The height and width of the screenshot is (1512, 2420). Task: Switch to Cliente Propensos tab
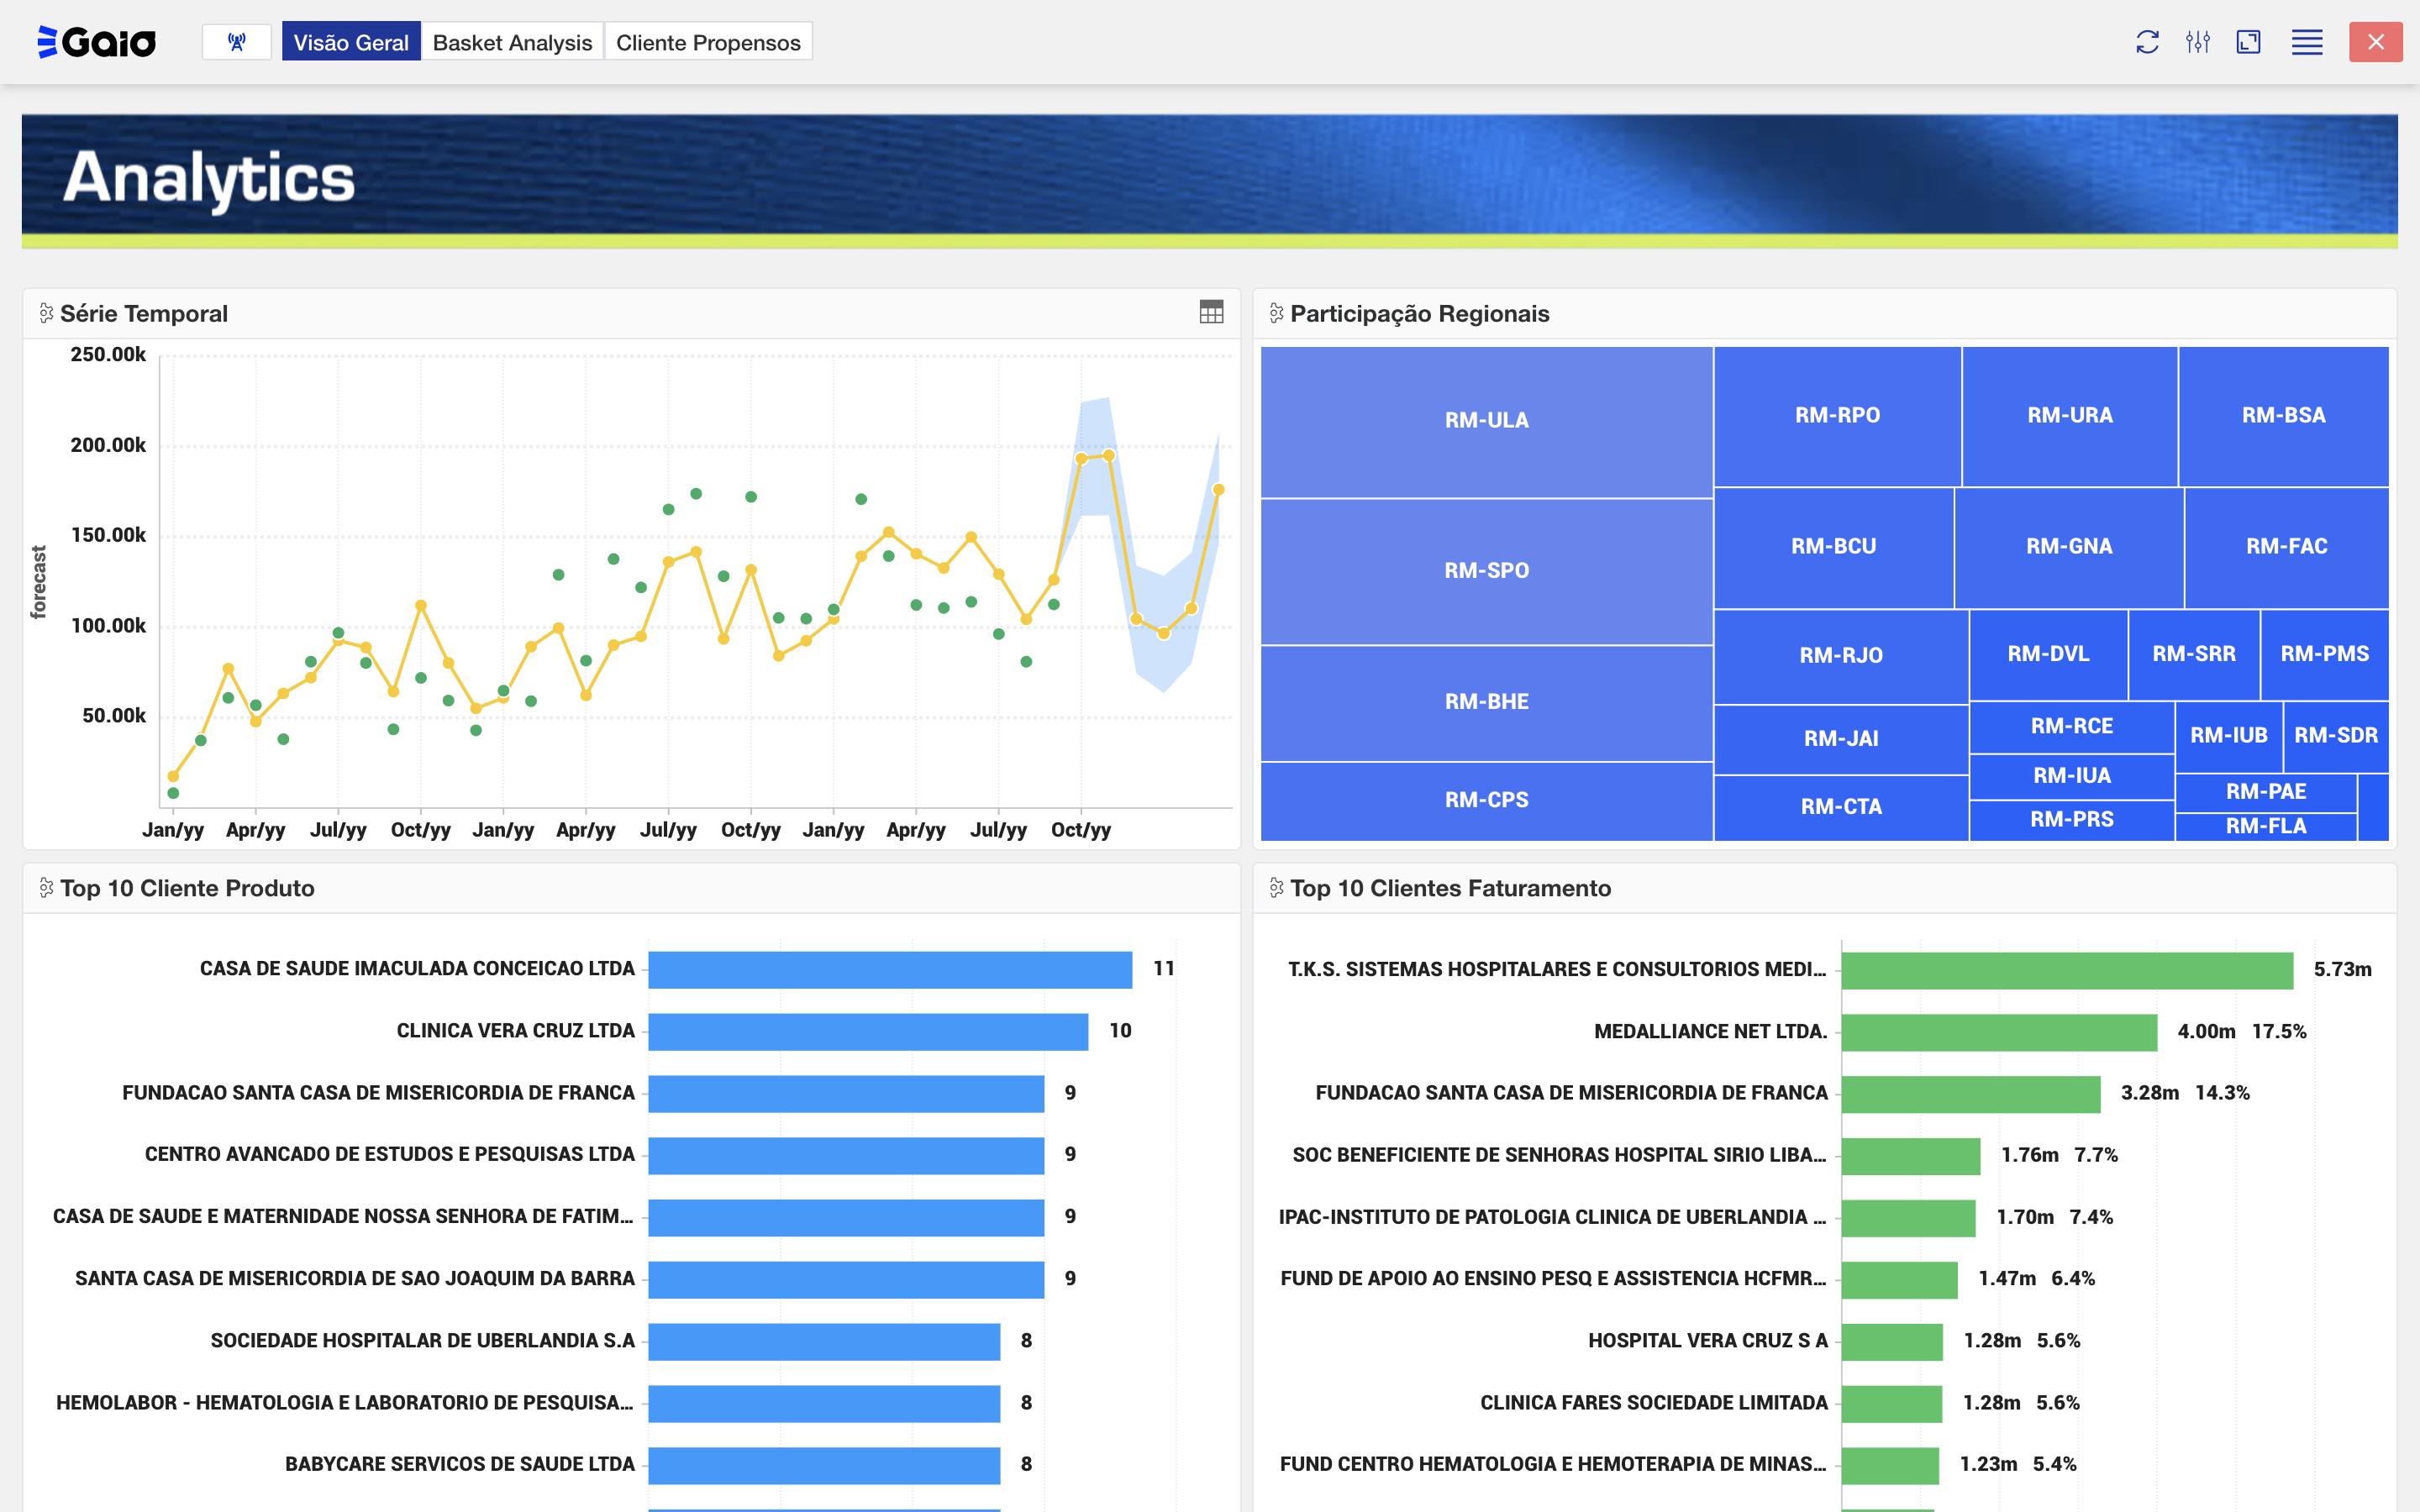point(708,42)
